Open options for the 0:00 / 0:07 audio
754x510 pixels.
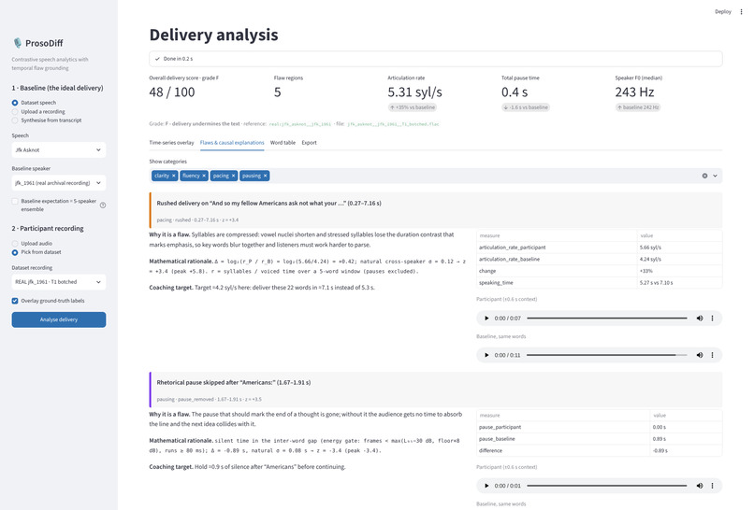click(712, 318)
